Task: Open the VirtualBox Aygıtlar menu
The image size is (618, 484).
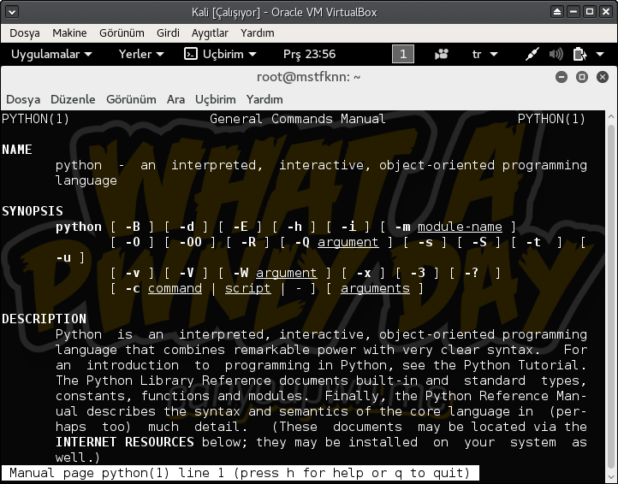Action: [x=211, y=32]
